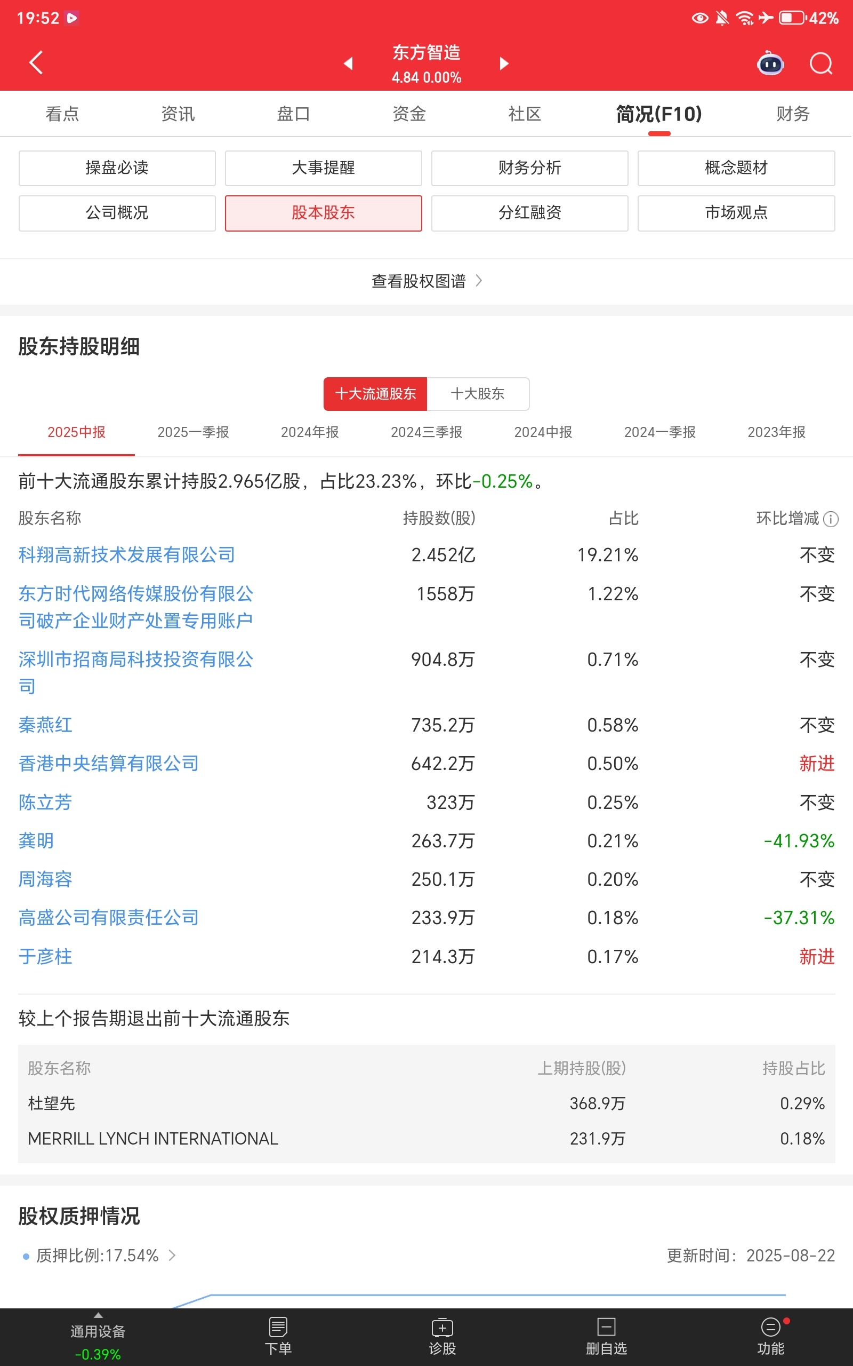
Task: Switch to 资讯 tab
Action: pos(178,114)
